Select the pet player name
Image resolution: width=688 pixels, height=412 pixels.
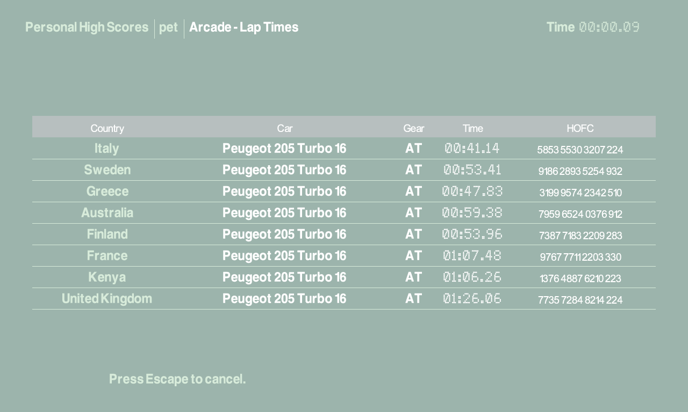(x=168, y=27)
